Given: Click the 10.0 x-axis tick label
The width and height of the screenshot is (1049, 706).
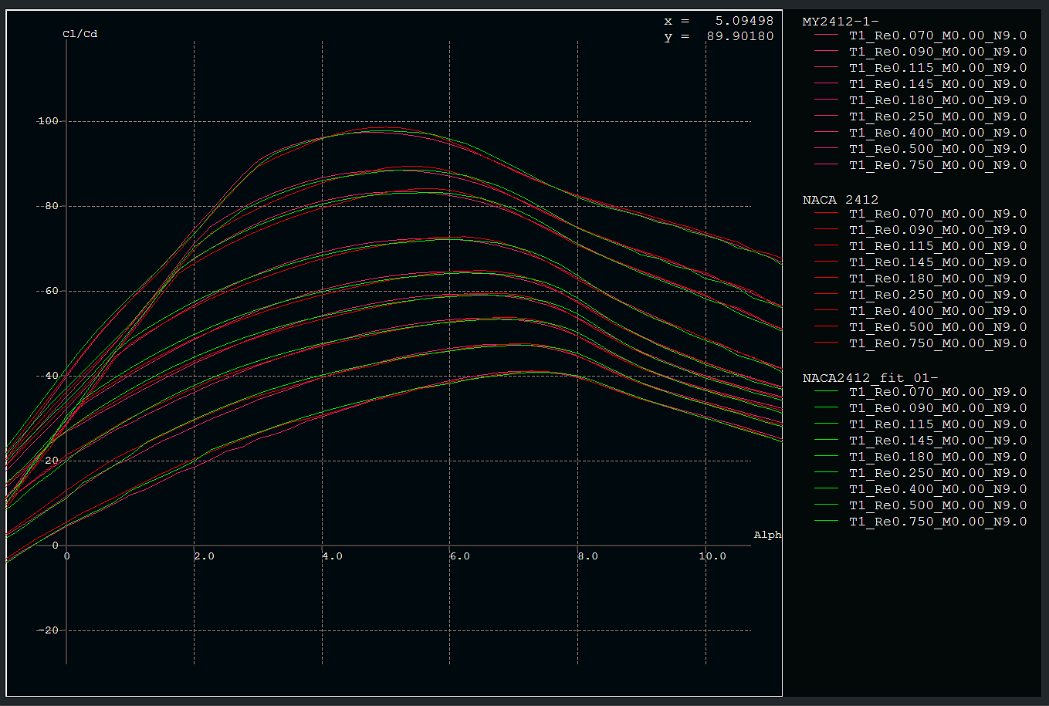Looking at the screenshot, I should [712, 556].
